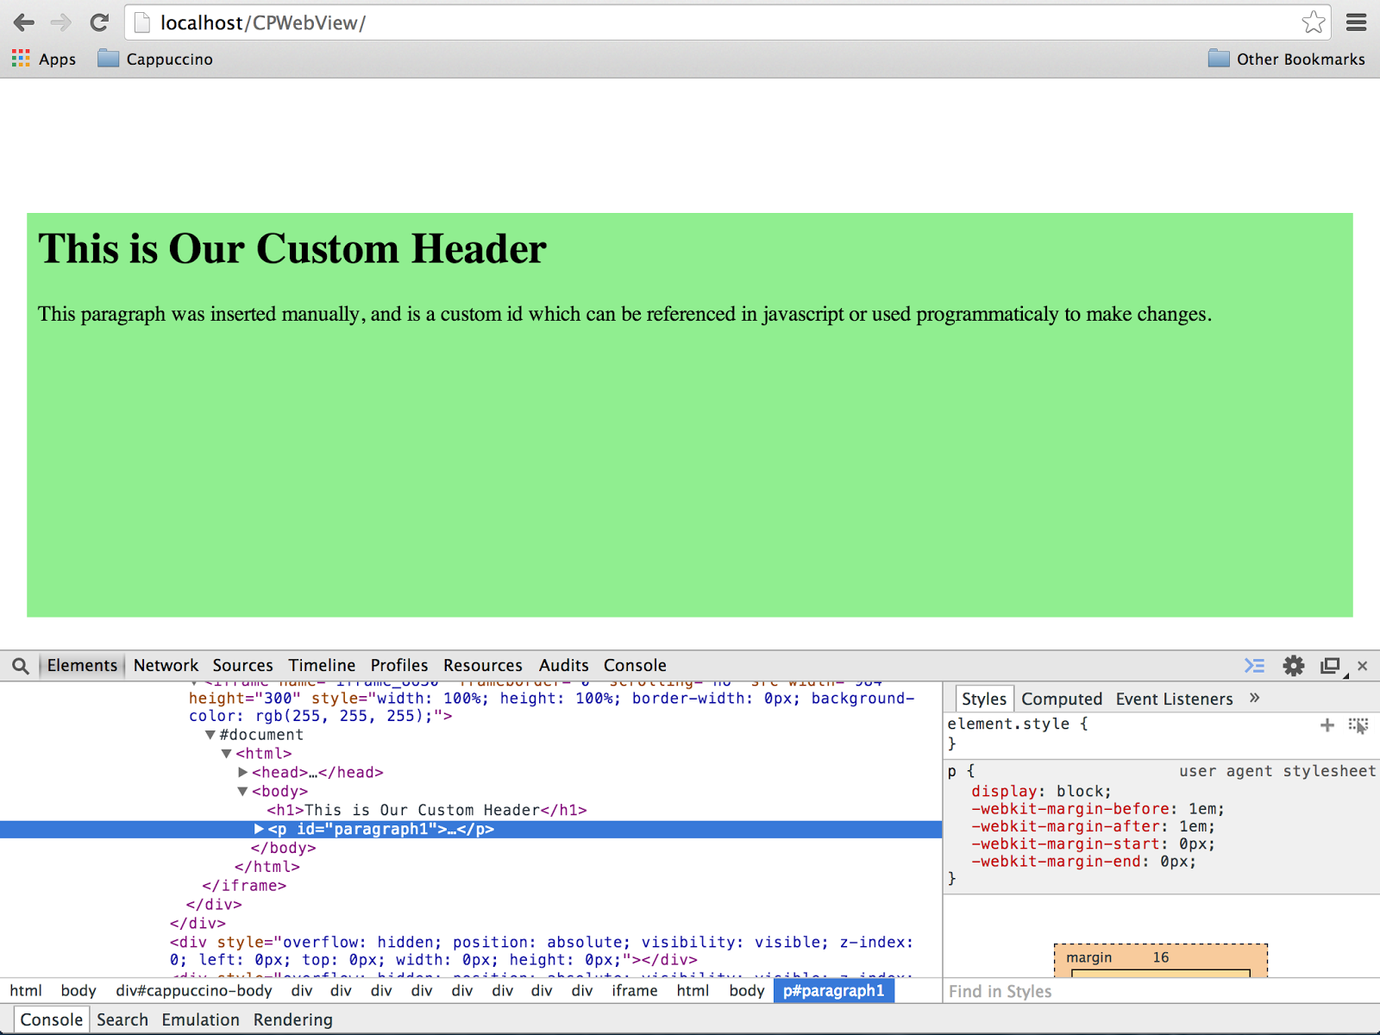Viewport: 1380px width, 1035px height.
Task: Click the manually inserted paragraph text
Action: 624,314
